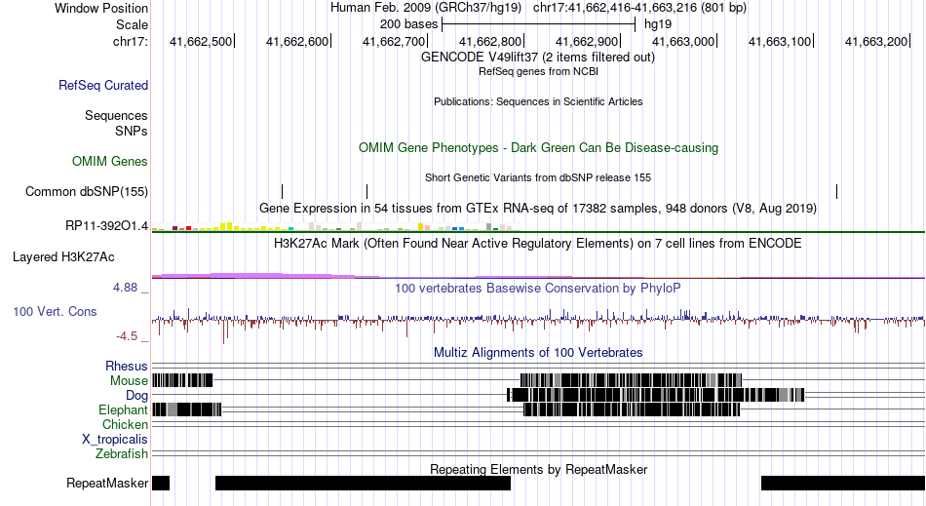Click the chr17:41,662,416-41,663,216 position header

coord(639,8)
